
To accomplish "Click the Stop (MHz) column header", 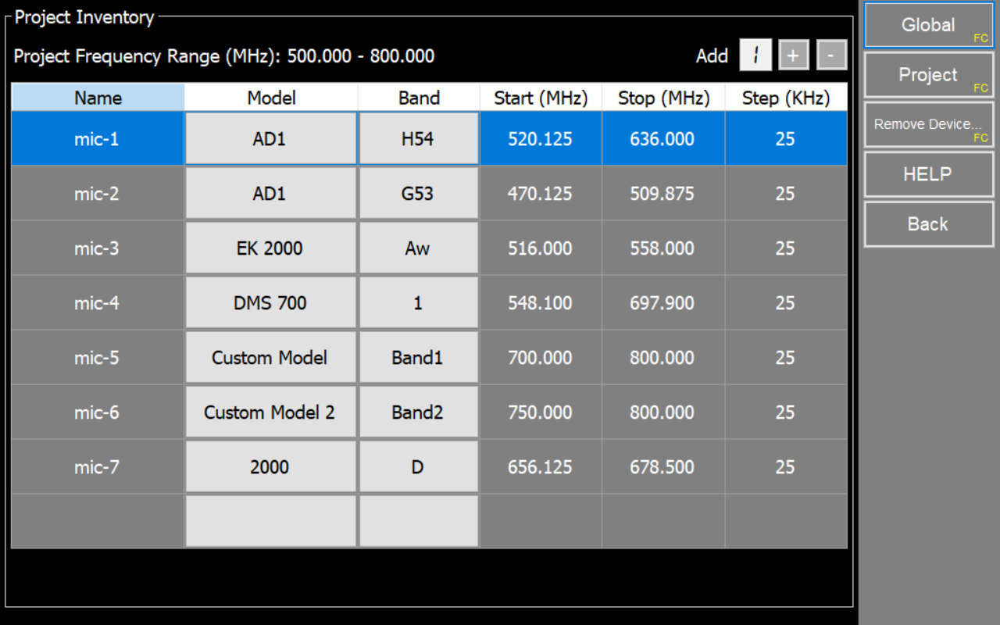I will [663, 98].
